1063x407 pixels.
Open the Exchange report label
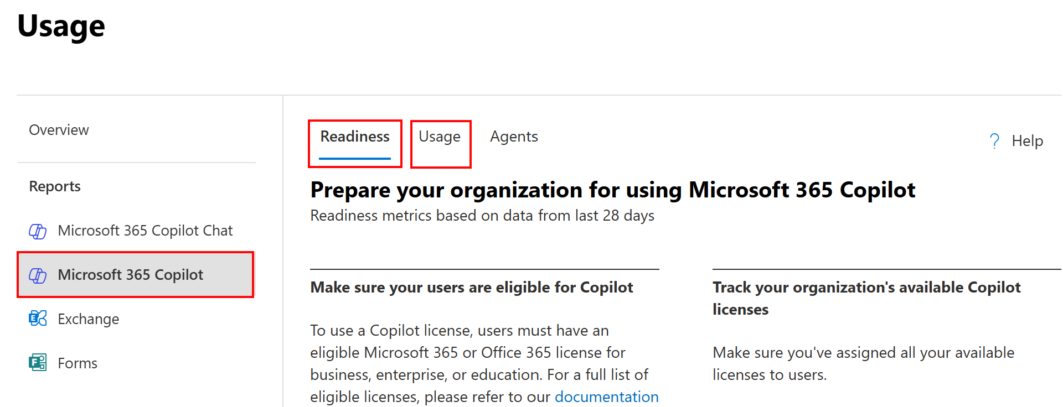89,319
